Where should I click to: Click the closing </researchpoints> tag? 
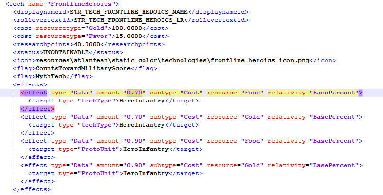tap(133, 44)
